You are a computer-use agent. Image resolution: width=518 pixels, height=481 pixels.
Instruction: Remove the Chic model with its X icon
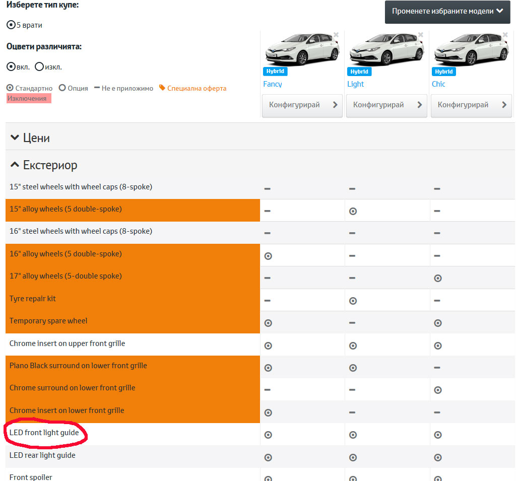505,35
